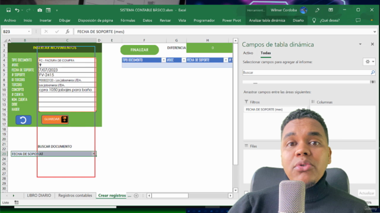The height and width of the screenshot is (213, 380).
Task: Open the Fórmulas ribbon tab
Action: click(128, 21)
